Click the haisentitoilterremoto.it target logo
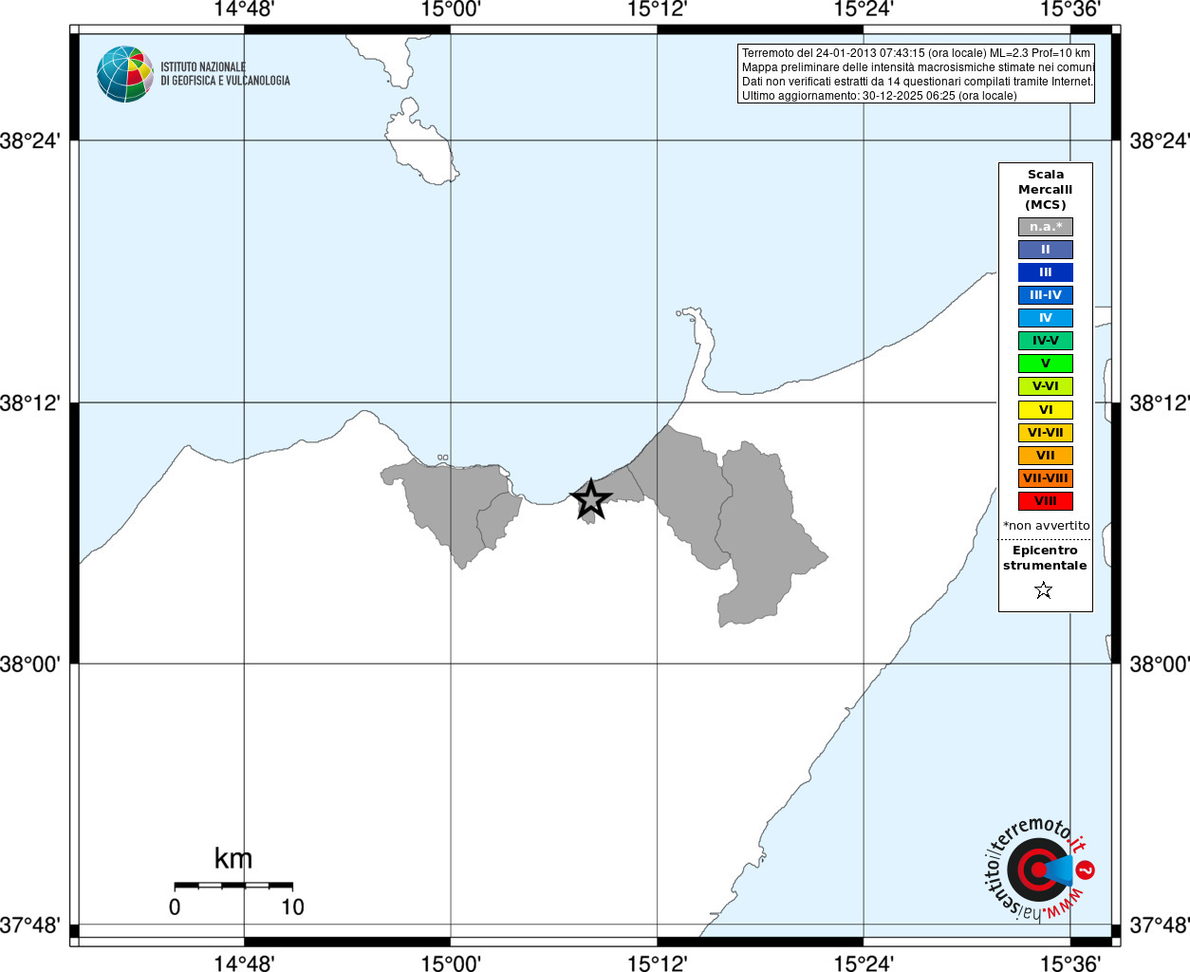1190x972 pixels. click(x=1038, y=869)
